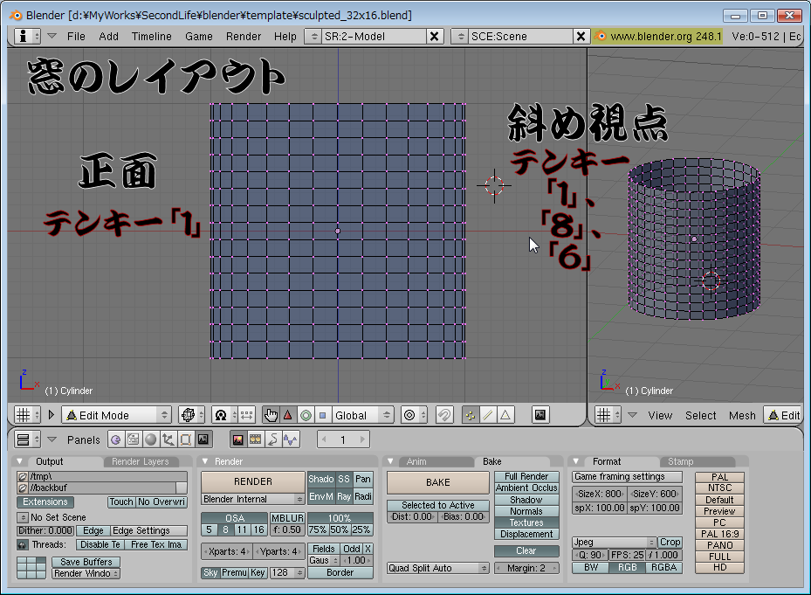Apply the PAL 16:9 preset
Viewport: 811px width, 595px height.
click(719, 533)
